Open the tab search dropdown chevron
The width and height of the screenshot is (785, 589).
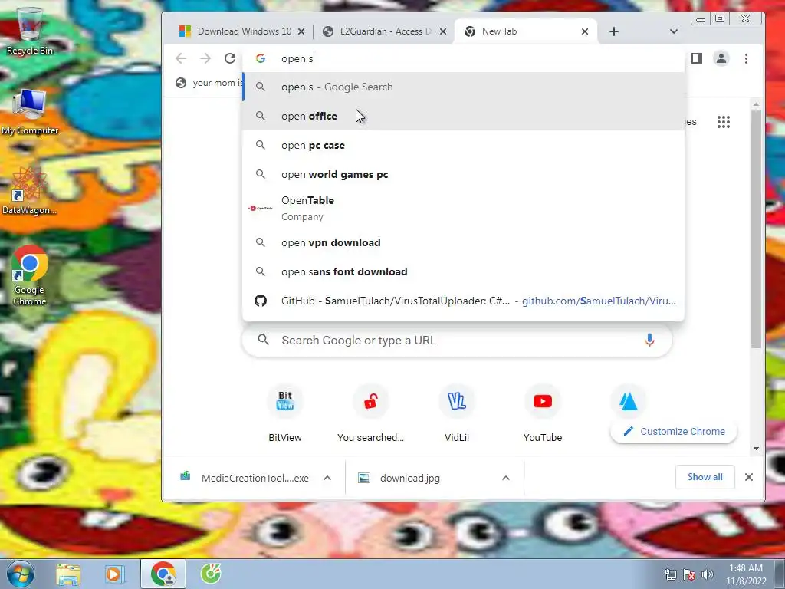point(674,31)
